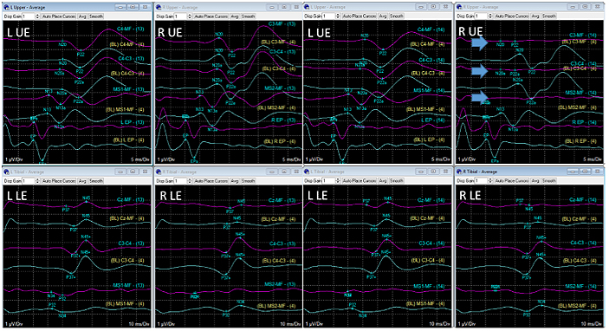Toggle Smooth in L Tibial (14) window
Viewport: 609px width, 331px height.
(397, 180)
